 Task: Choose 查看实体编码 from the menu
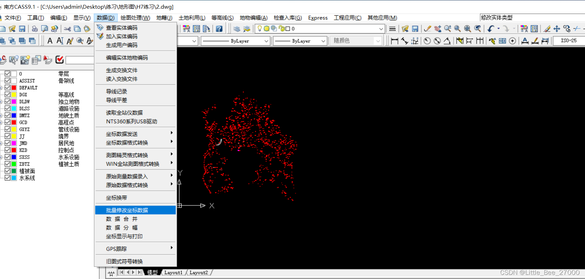pos(135,28)
